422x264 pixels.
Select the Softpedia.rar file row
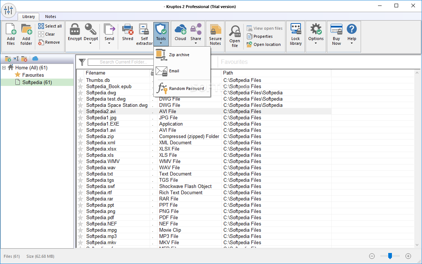(x=204, y=199)
